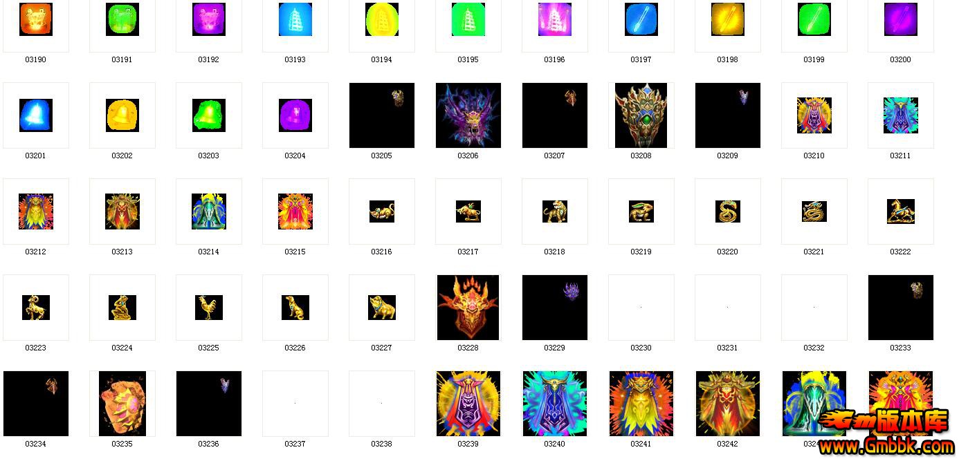959x461 pixels.
Task: Select the orange glowing icon 03190
Action: coord(35,20)
